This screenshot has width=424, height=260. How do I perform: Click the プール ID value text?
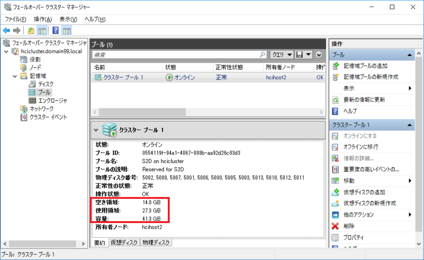point(191,153)
